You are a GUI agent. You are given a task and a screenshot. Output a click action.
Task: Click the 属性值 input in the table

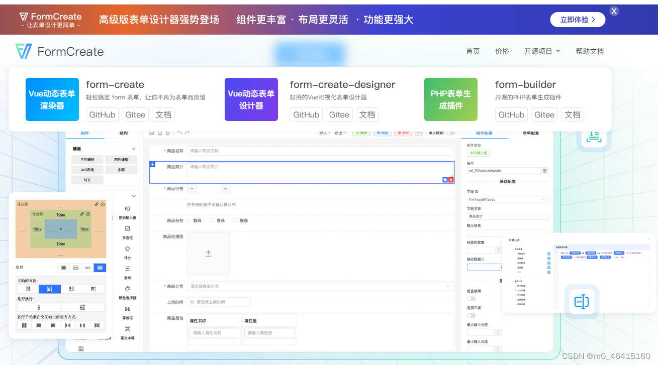[269, 333]
